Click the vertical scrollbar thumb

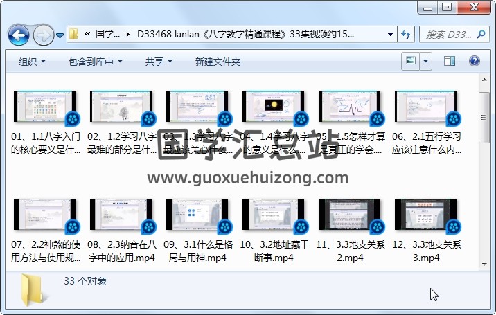tap(484, 118)
